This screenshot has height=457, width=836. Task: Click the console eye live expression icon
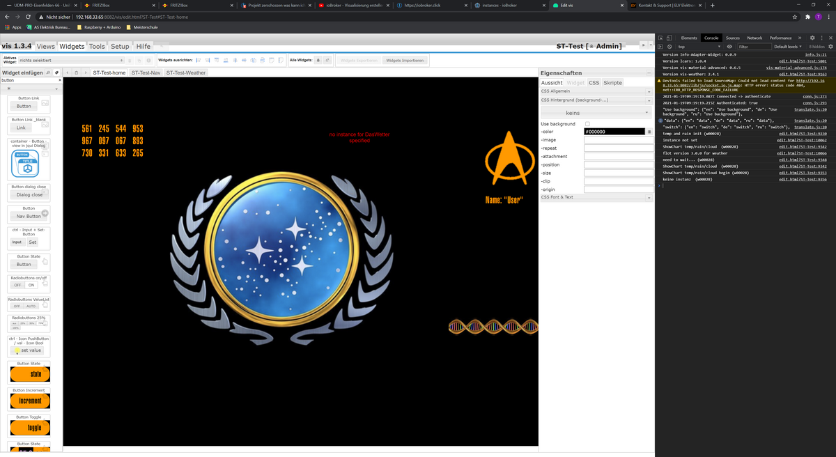(729, 47)
